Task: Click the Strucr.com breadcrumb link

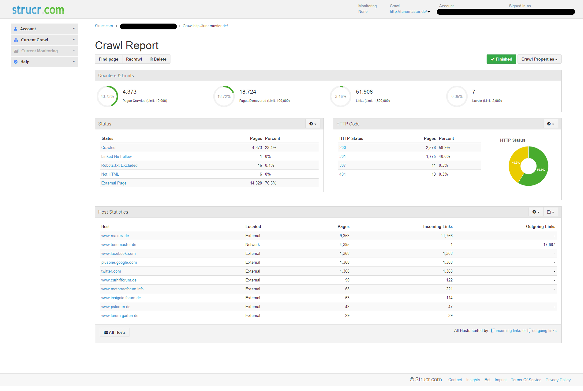Action: click(x=104, y=26)
